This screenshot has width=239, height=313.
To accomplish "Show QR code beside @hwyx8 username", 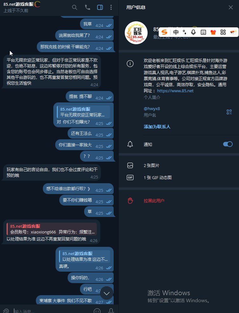I will pyautogui.click(x=229, y=112).
